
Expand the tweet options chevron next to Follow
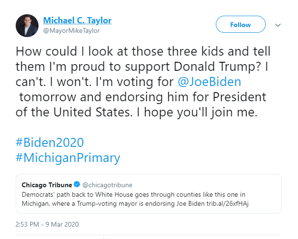(x=279, y=25)
